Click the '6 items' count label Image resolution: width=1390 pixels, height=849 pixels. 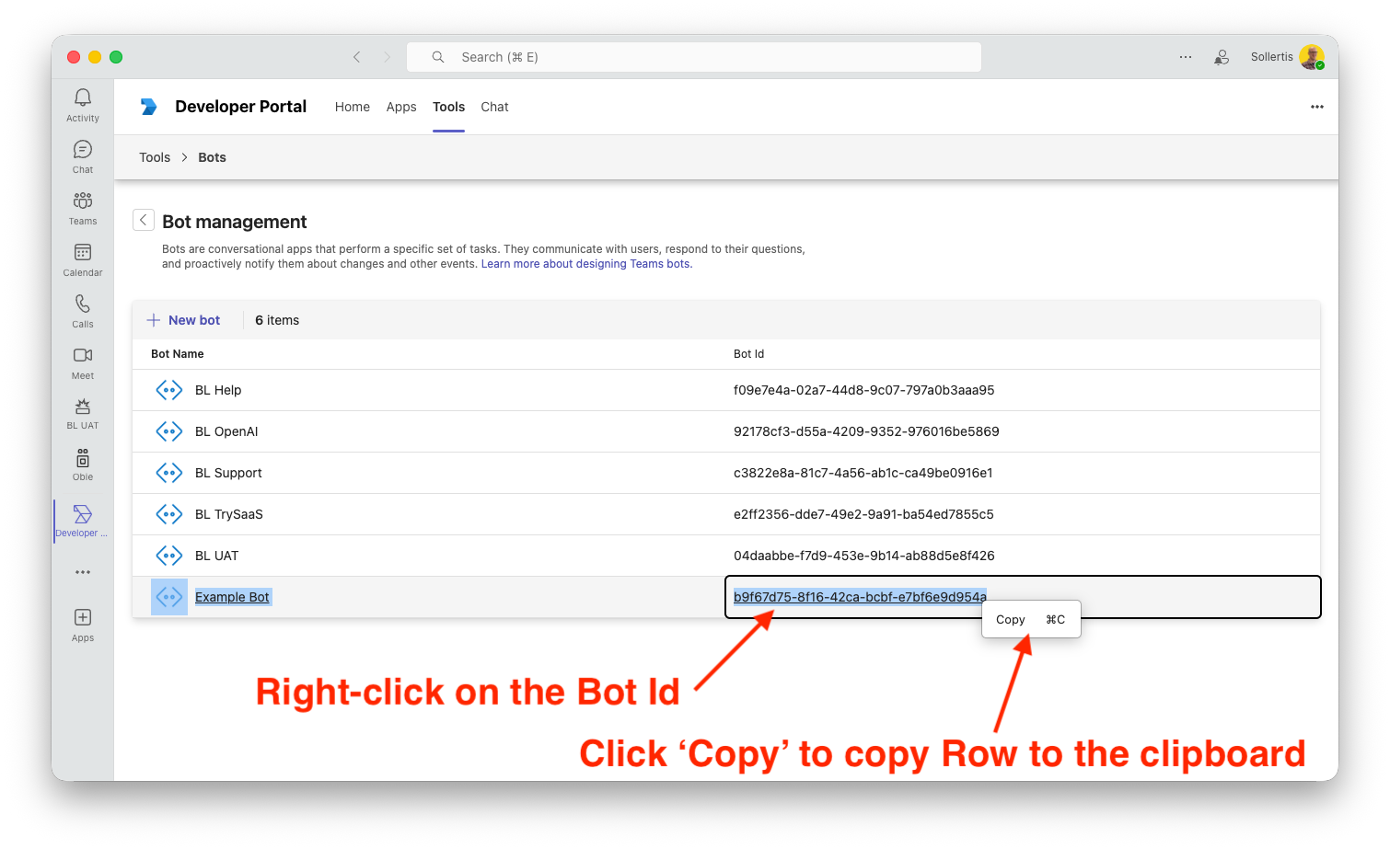click(x=277, y=320)
